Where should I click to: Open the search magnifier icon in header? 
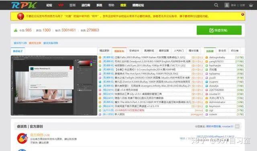click(216, 5)
